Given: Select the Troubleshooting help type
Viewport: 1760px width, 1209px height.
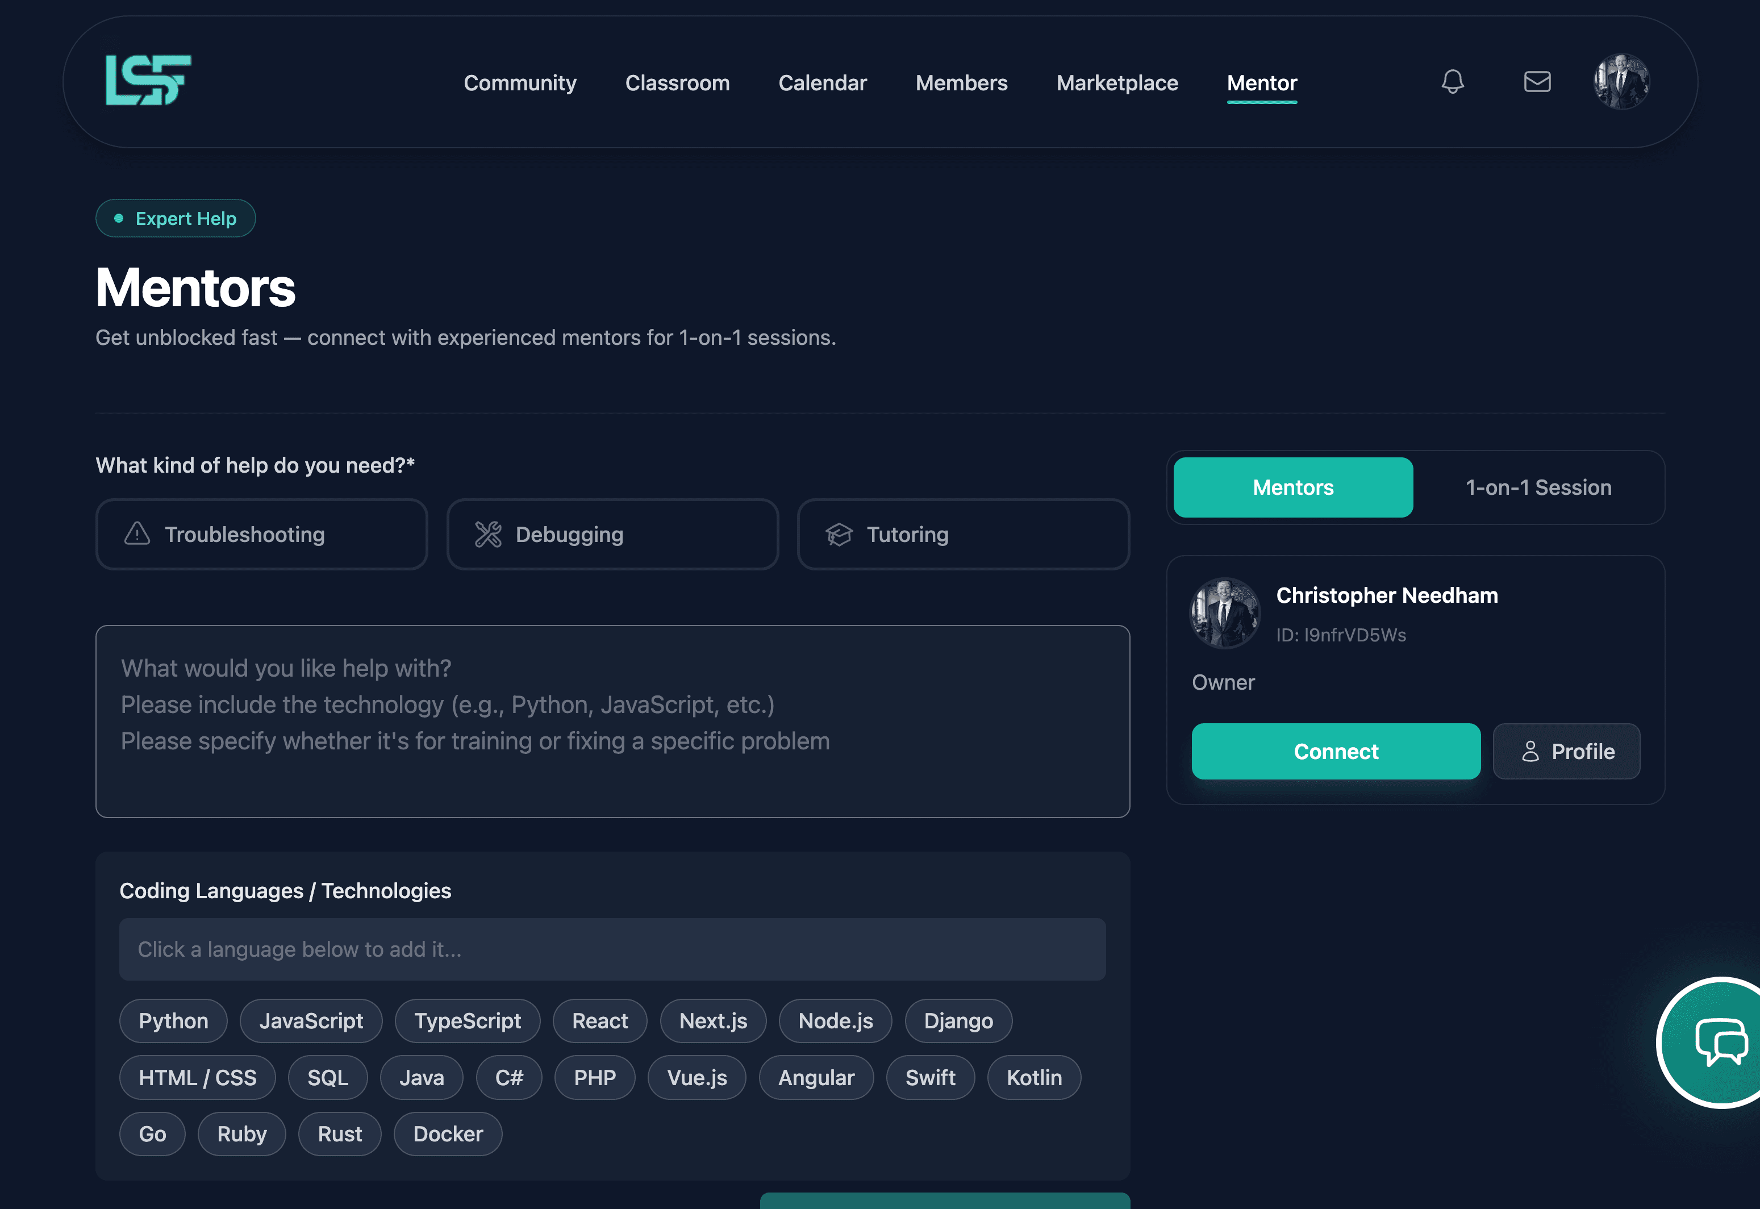Looking at the screenshot, I should (x=261, y=534).
